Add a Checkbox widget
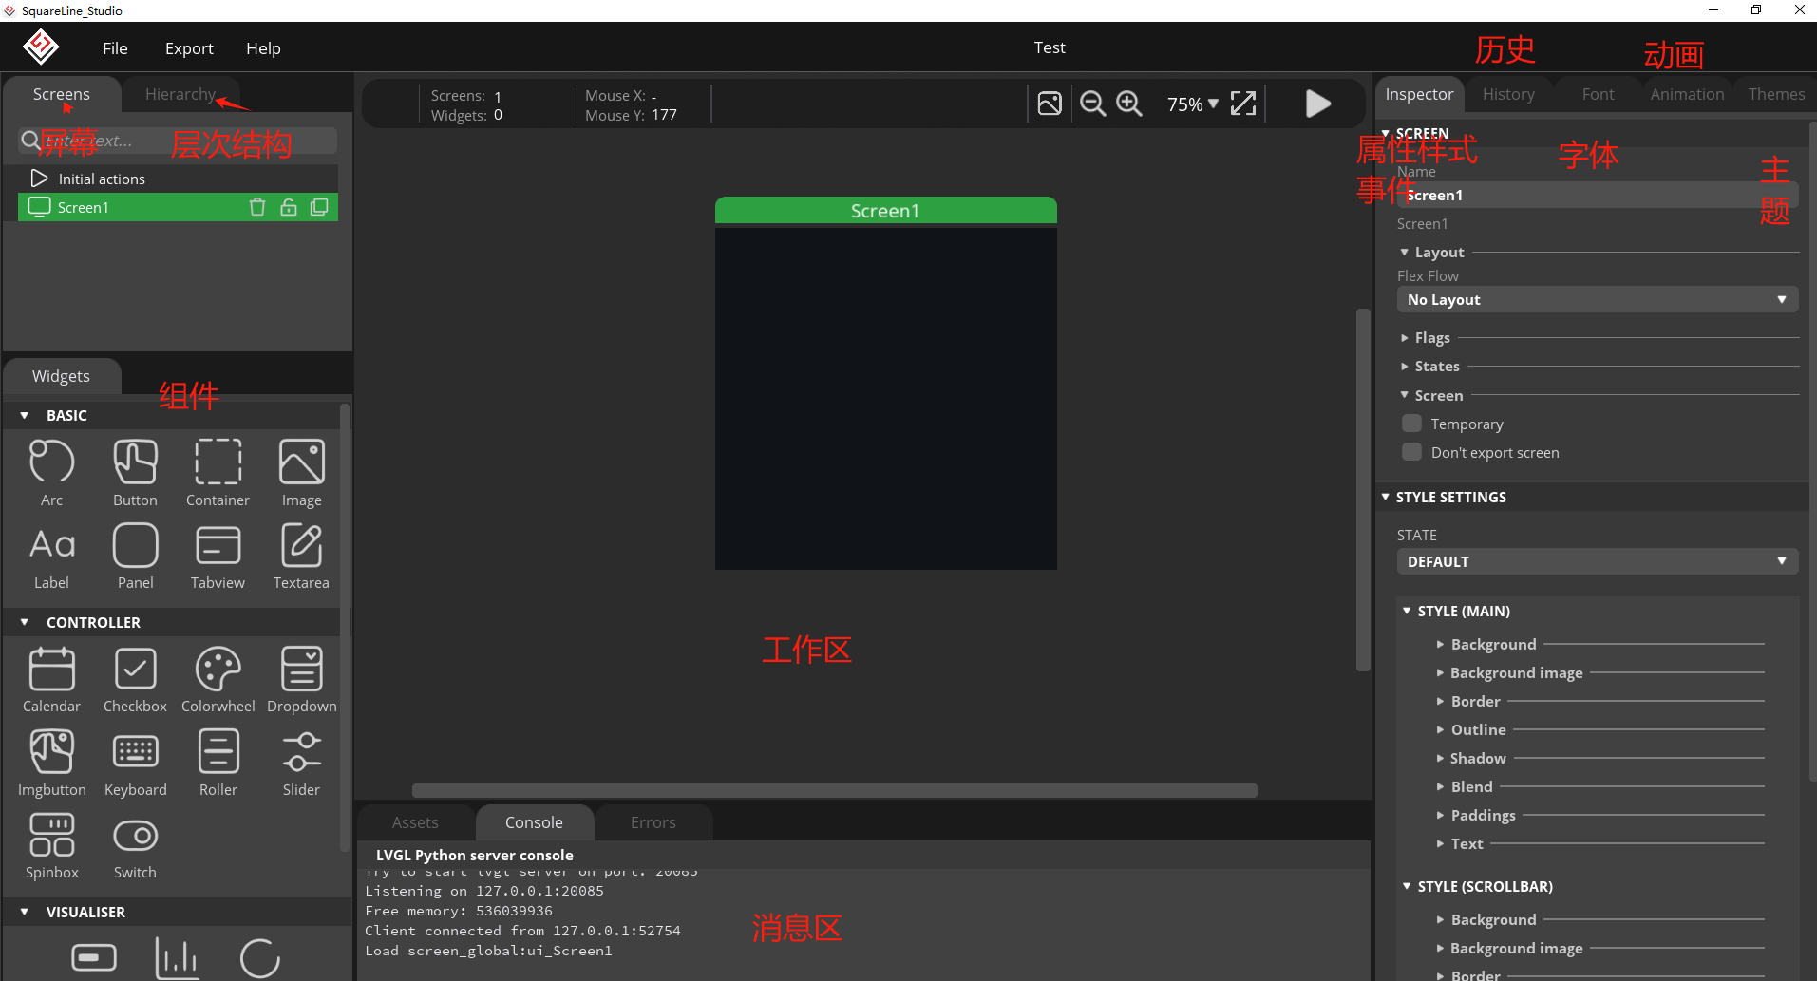 pyautogui.click(x=135, y=679)
